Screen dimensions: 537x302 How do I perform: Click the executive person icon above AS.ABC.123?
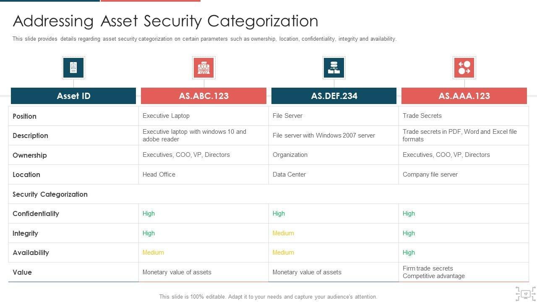pos(203,68)
